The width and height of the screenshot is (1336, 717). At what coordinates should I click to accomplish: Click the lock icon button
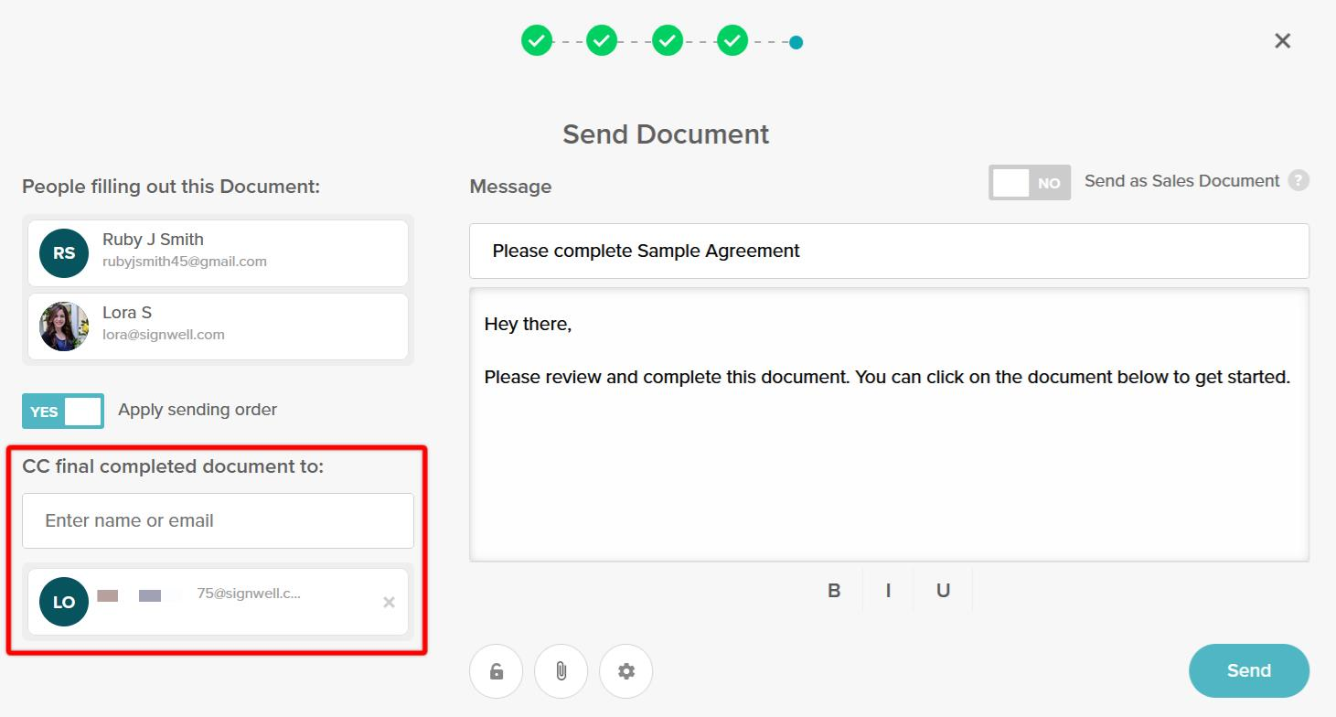point(496,671)
